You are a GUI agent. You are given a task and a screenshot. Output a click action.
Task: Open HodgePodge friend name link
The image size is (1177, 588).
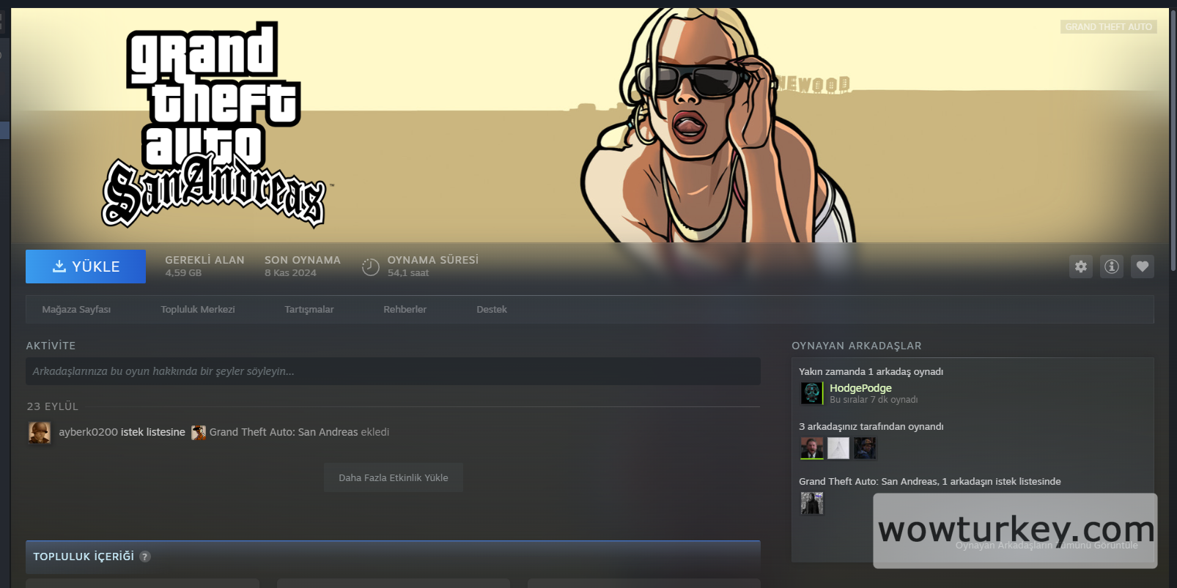[860, 388]
